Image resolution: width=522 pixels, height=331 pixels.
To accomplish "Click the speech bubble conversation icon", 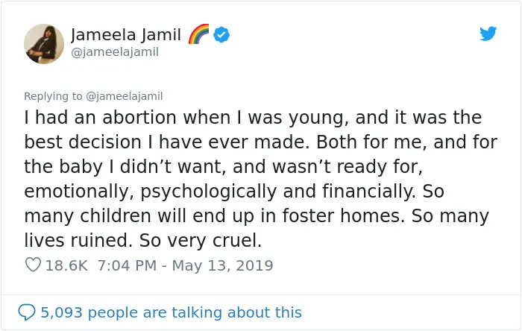I will (27, 312).
